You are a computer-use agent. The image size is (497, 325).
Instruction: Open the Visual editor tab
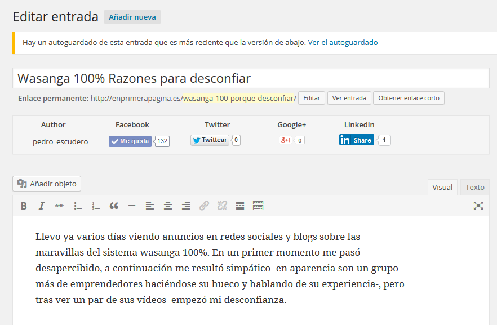[442, 187]
